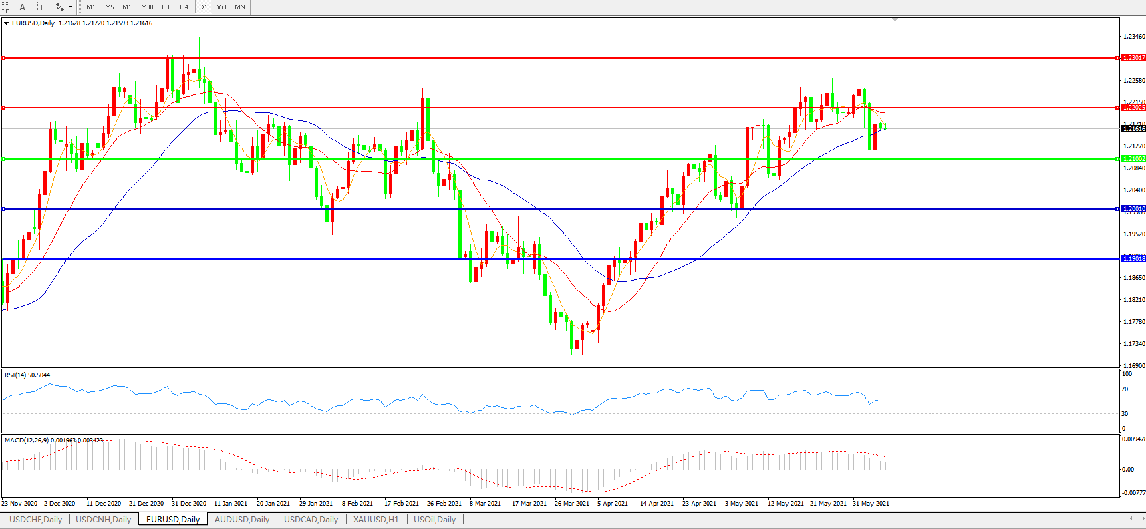Select the text 'A' drawing tool

click(22, 7)
